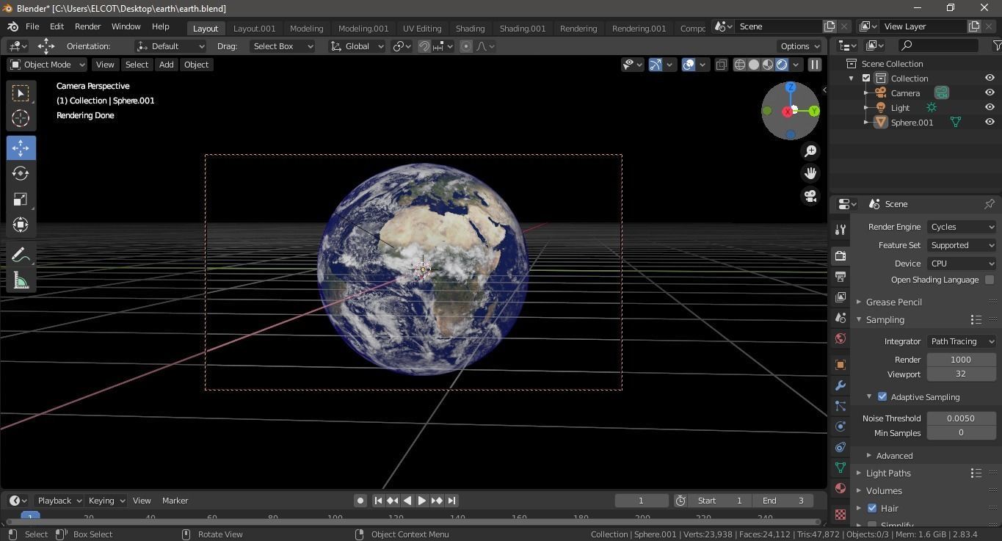Choose the Rotate tool
Screen dimensions: 1002x541
[x=21, y=173]
